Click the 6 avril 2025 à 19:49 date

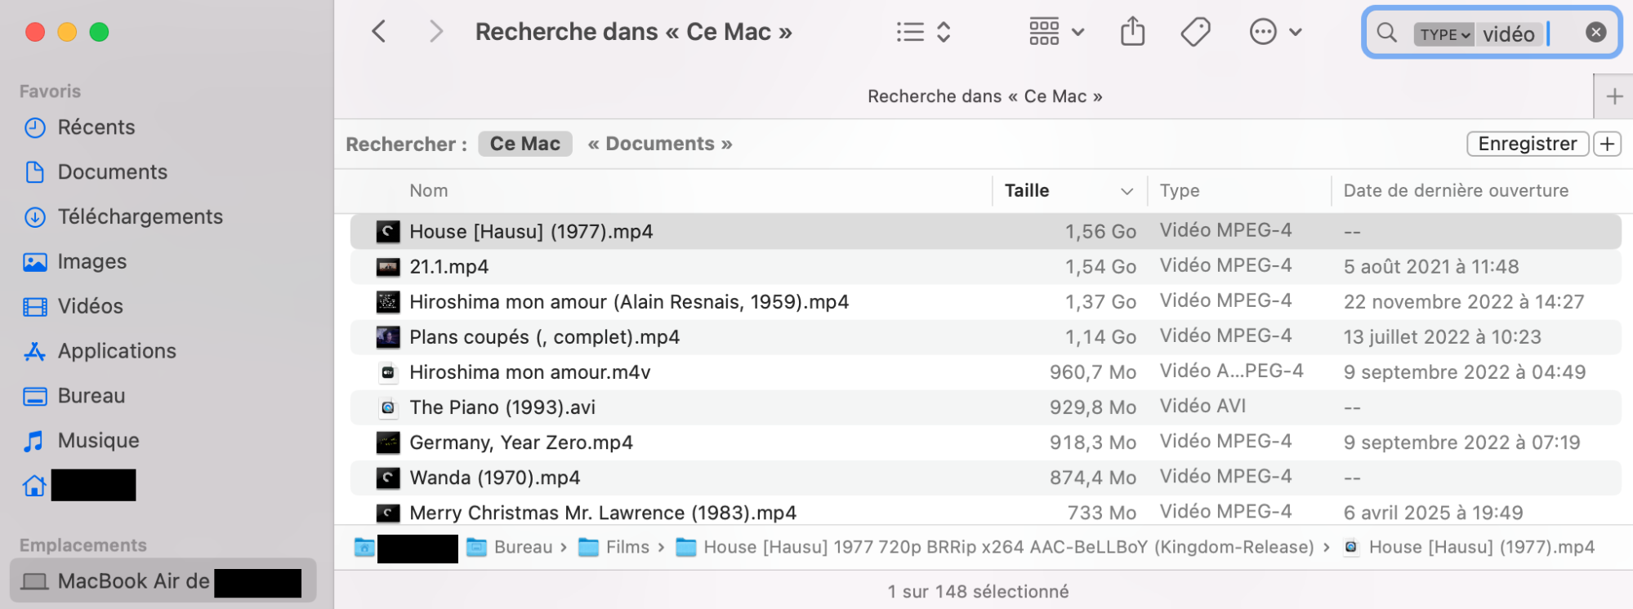tap(1433, 513)
